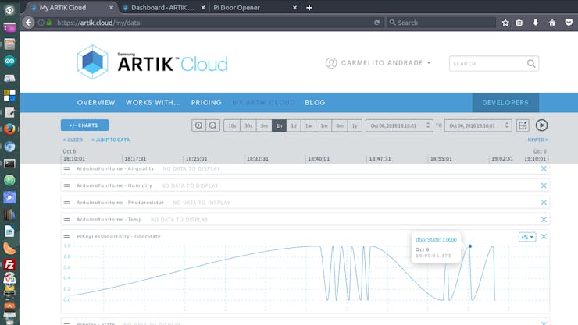The image size is (578, 325).
Task: Select the 1d time range
Action: click(x=294, y=125)
